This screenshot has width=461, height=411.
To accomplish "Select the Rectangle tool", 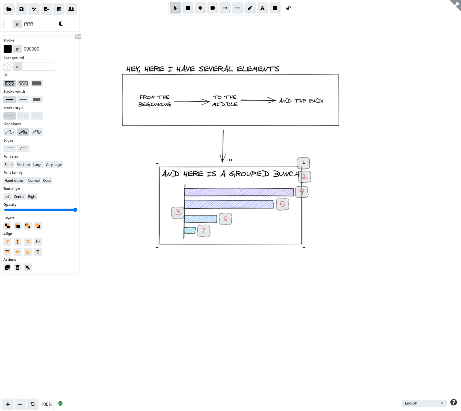I will tap(187, 8).
